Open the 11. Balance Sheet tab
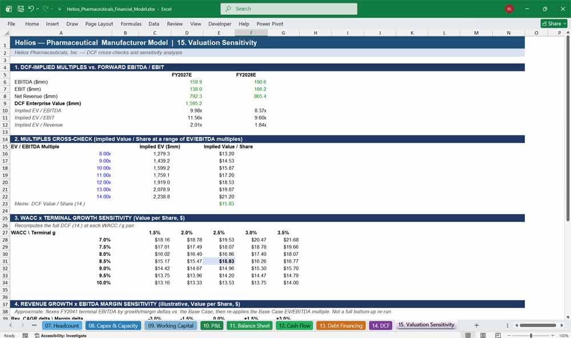The image size is (571, 338). tap(250, 325)
